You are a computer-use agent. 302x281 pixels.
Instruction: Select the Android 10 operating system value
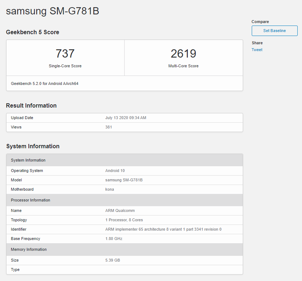pyautogui.click(x=115, y=171)
